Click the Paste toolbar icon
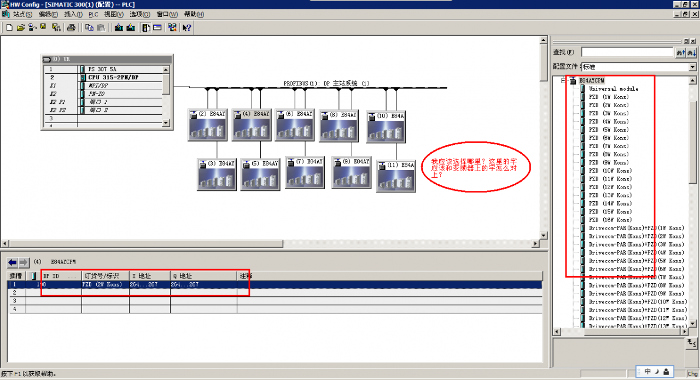The image size is (700, 380). pyautogui.click(x=101, y=27)
